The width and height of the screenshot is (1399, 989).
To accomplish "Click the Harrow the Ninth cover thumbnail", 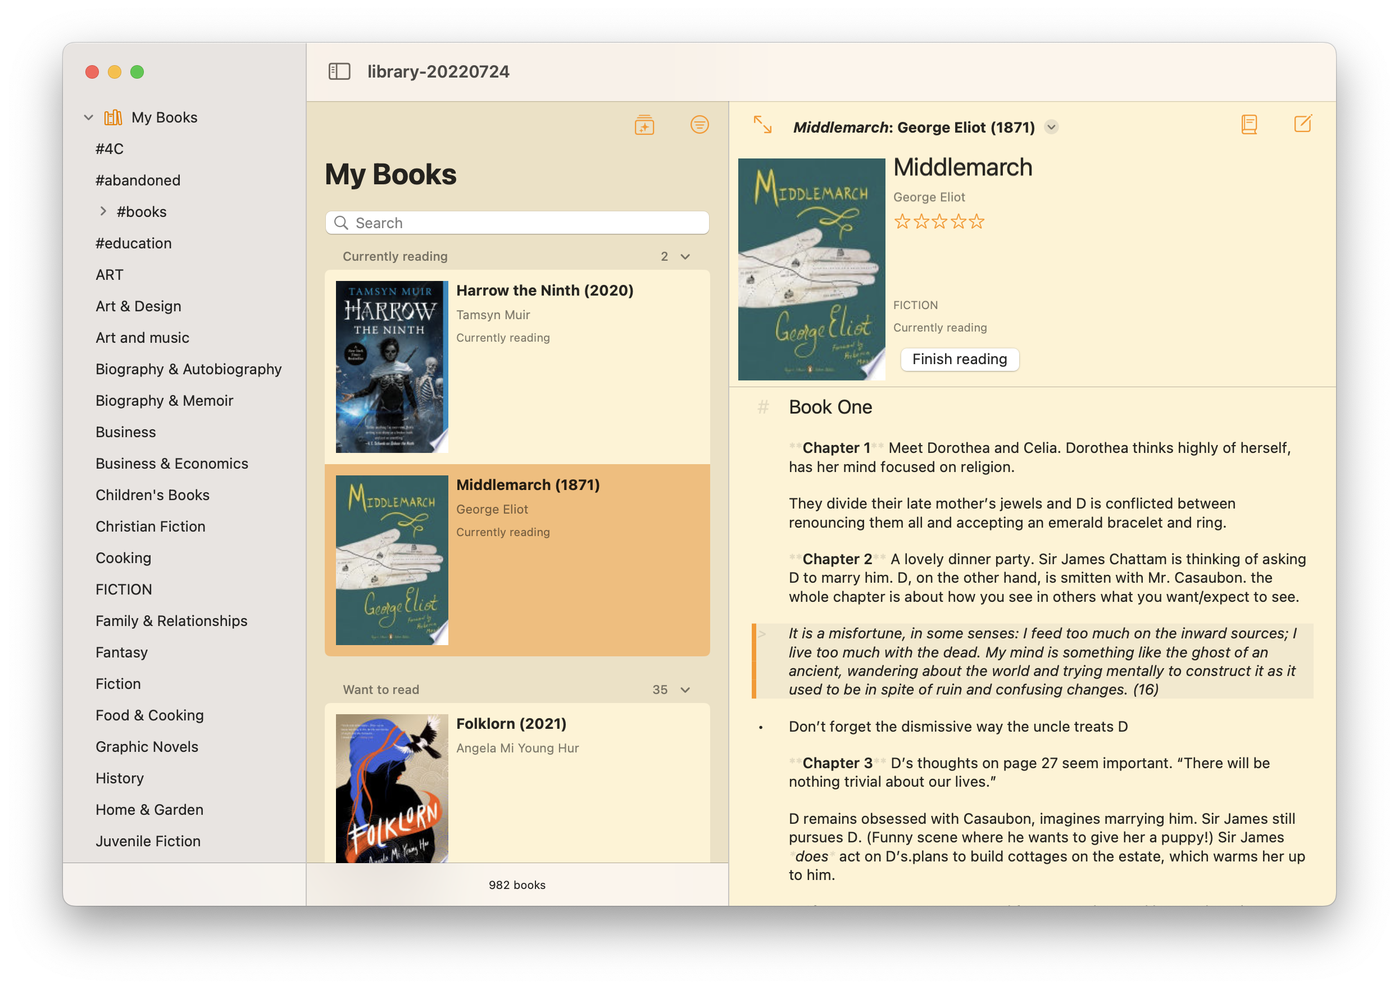I will pos(392,366).
